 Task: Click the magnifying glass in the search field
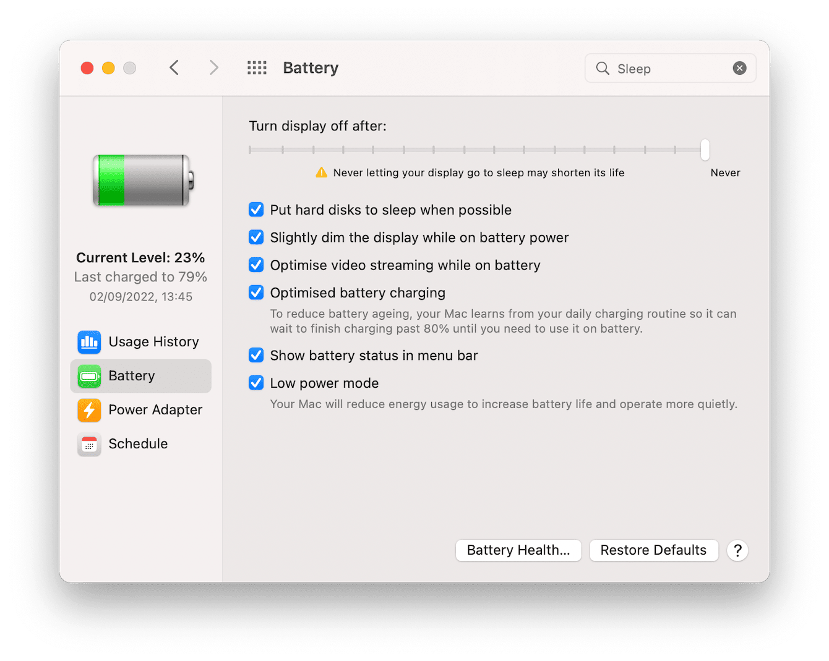click(x=602, y=68)
